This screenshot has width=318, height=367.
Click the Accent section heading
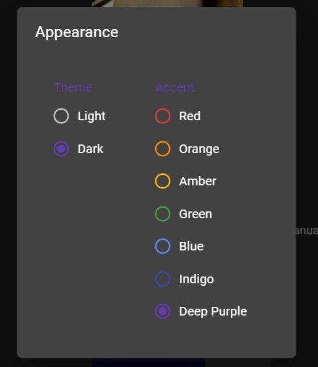174,87
